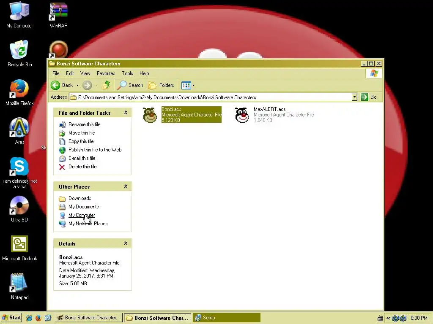Toggle the Folders pane
Image resolution: width=433 pixels, height=324 pixels.
click(161, 85)
